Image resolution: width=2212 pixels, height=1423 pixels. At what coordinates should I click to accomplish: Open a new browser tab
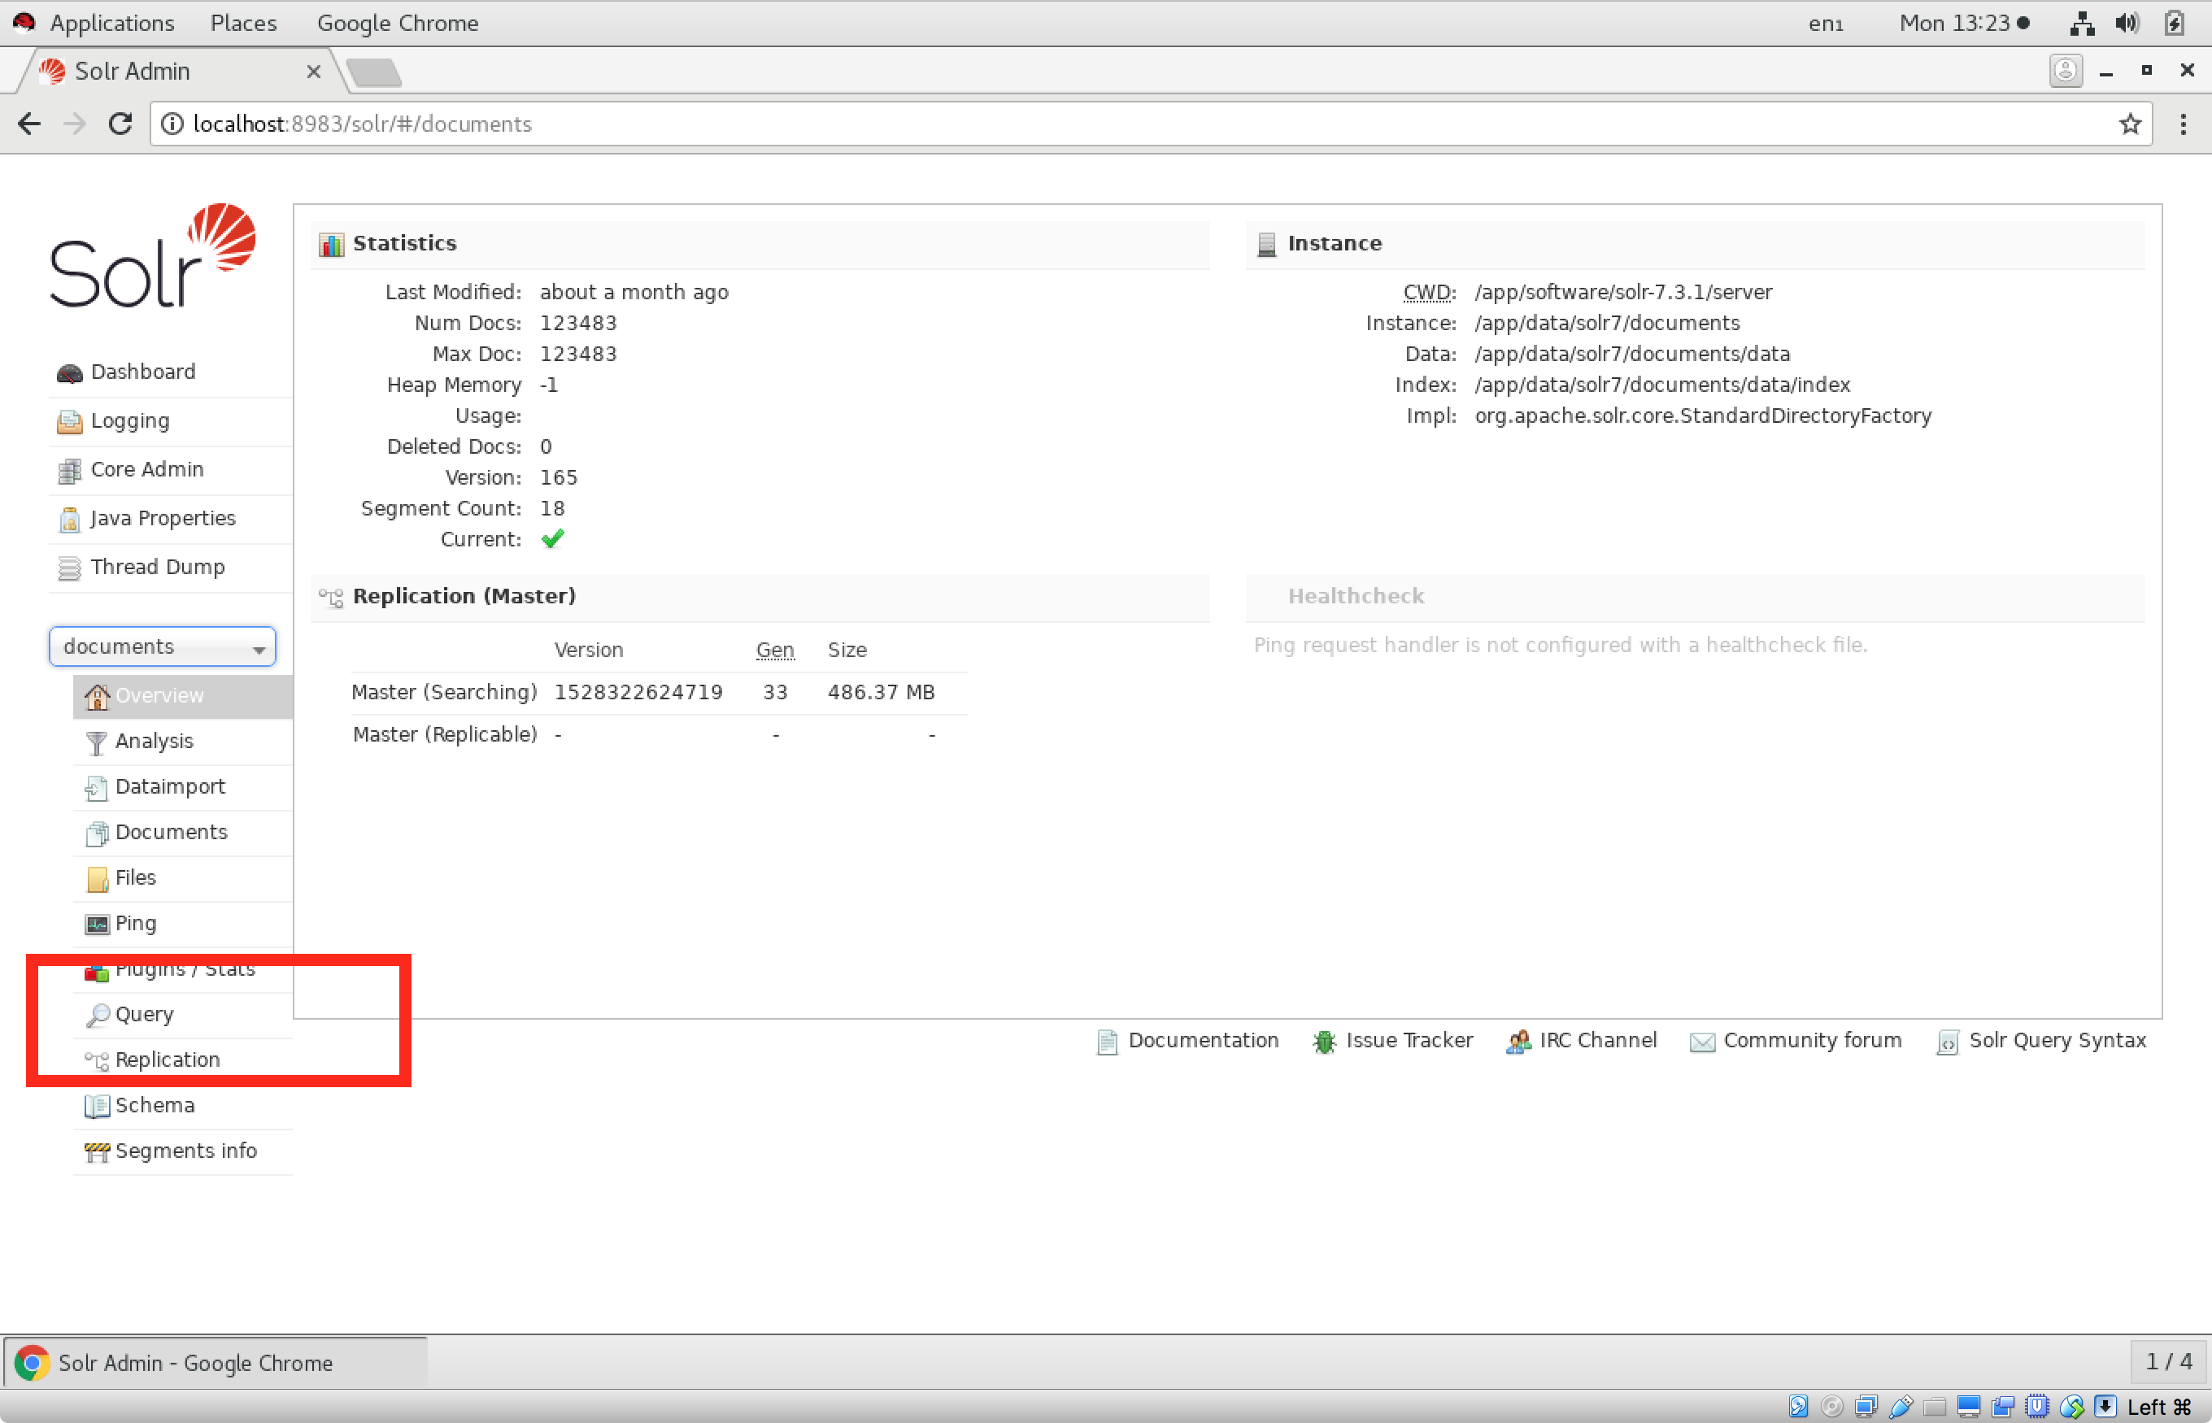374,72
